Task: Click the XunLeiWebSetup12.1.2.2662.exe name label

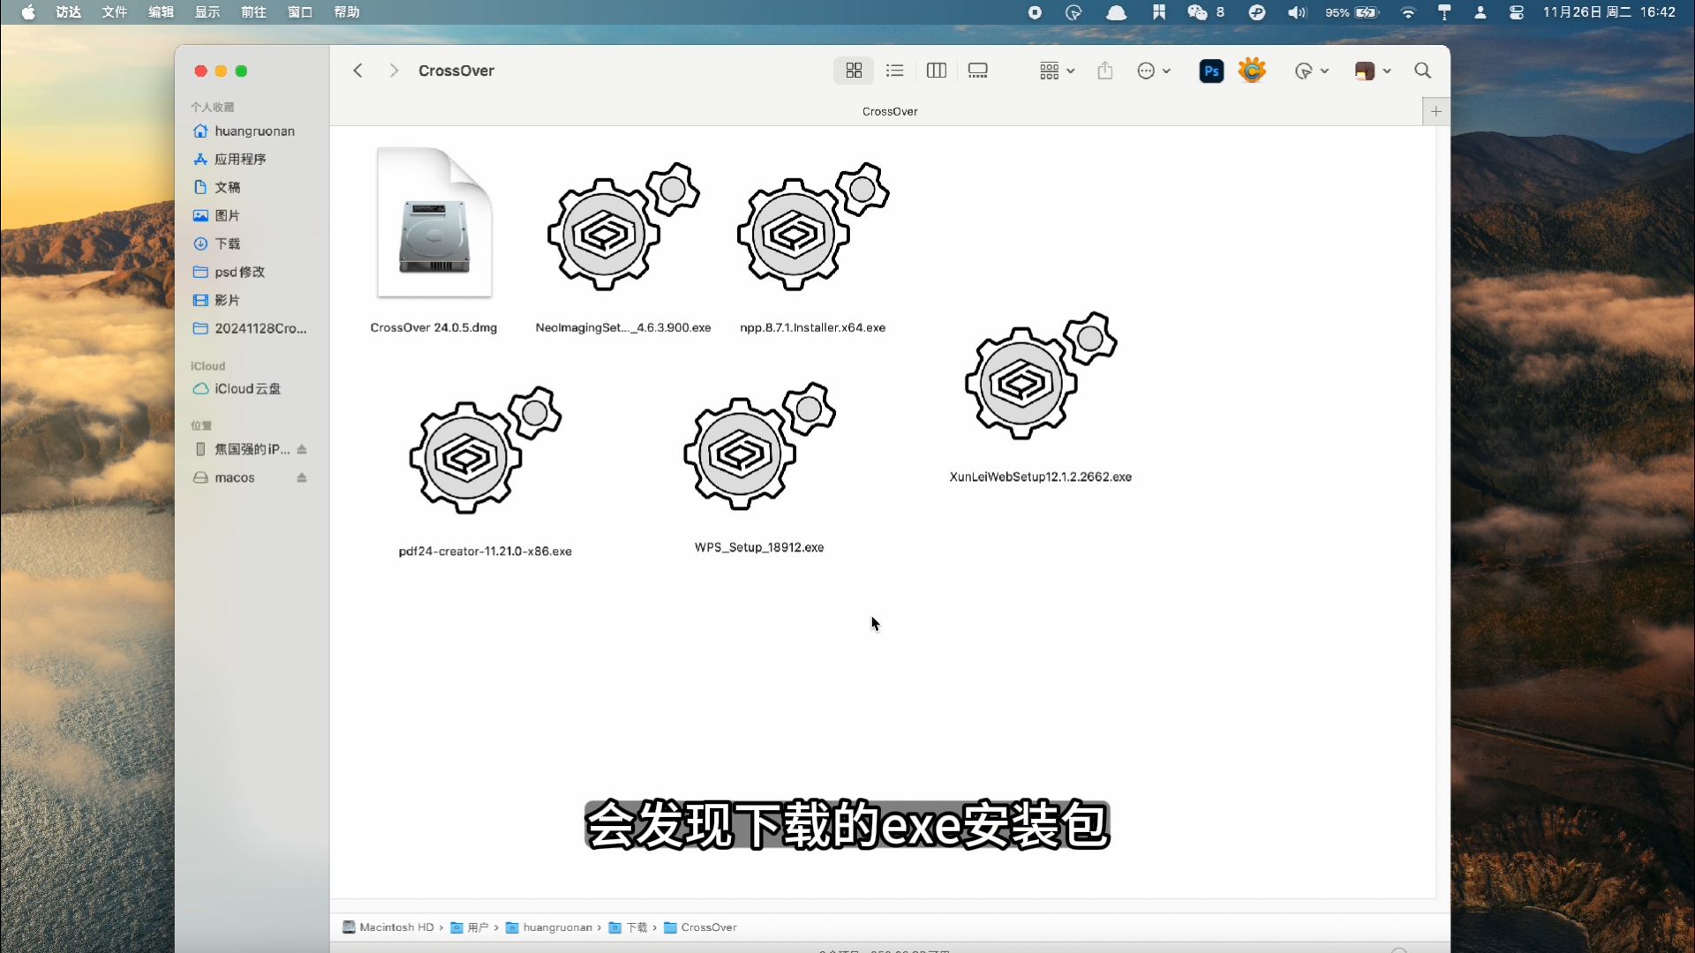Action: (1041, 476)
